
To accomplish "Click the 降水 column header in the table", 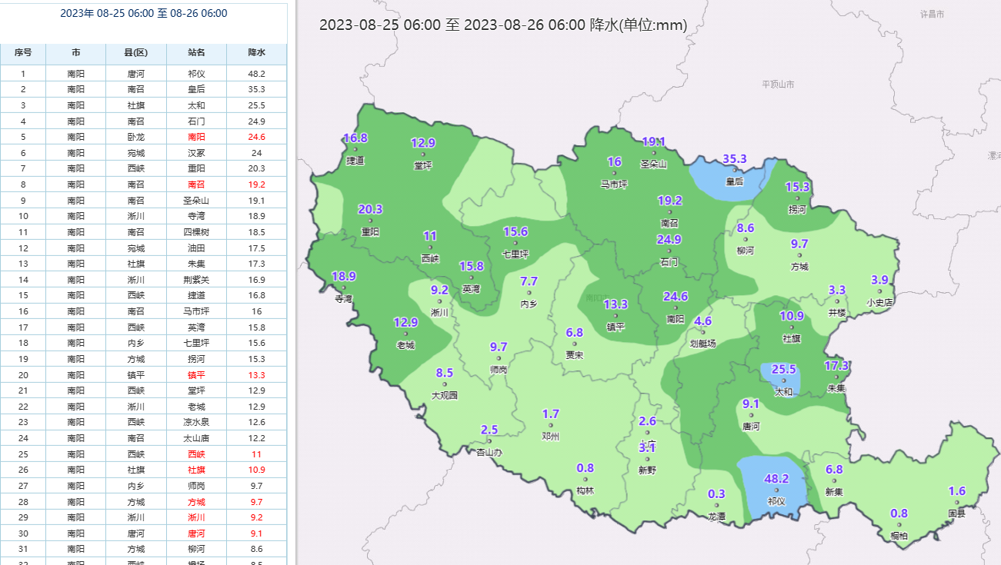I will coord(256,53).
